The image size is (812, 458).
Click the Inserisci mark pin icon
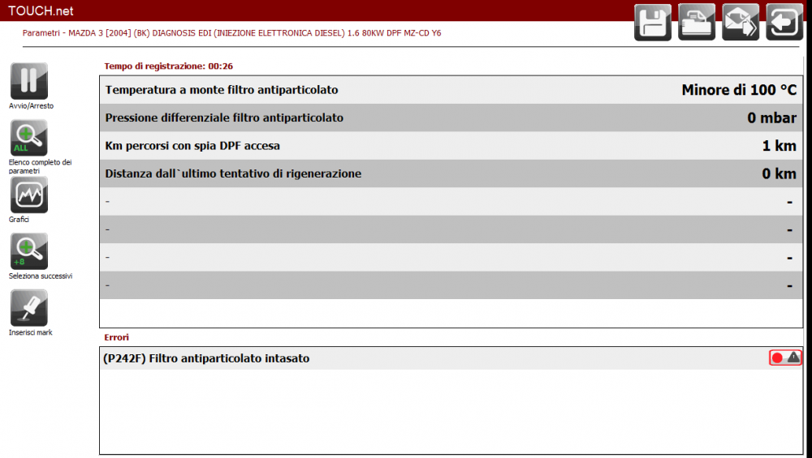(29, 308)
